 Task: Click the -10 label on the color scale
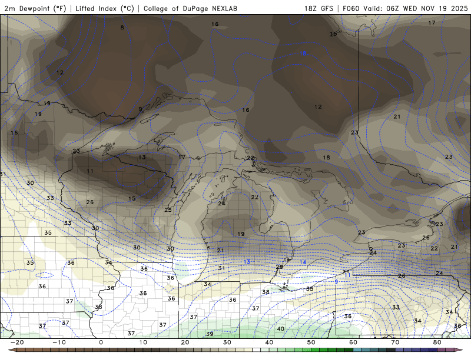59,342
